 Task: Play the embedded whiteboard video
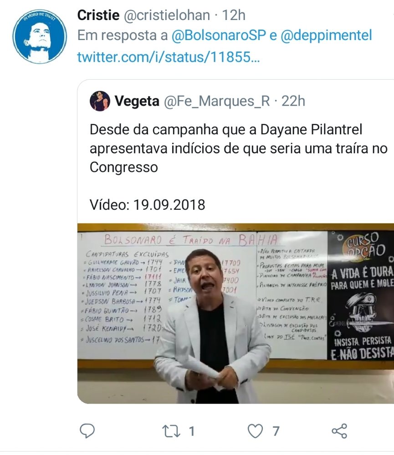235,313
